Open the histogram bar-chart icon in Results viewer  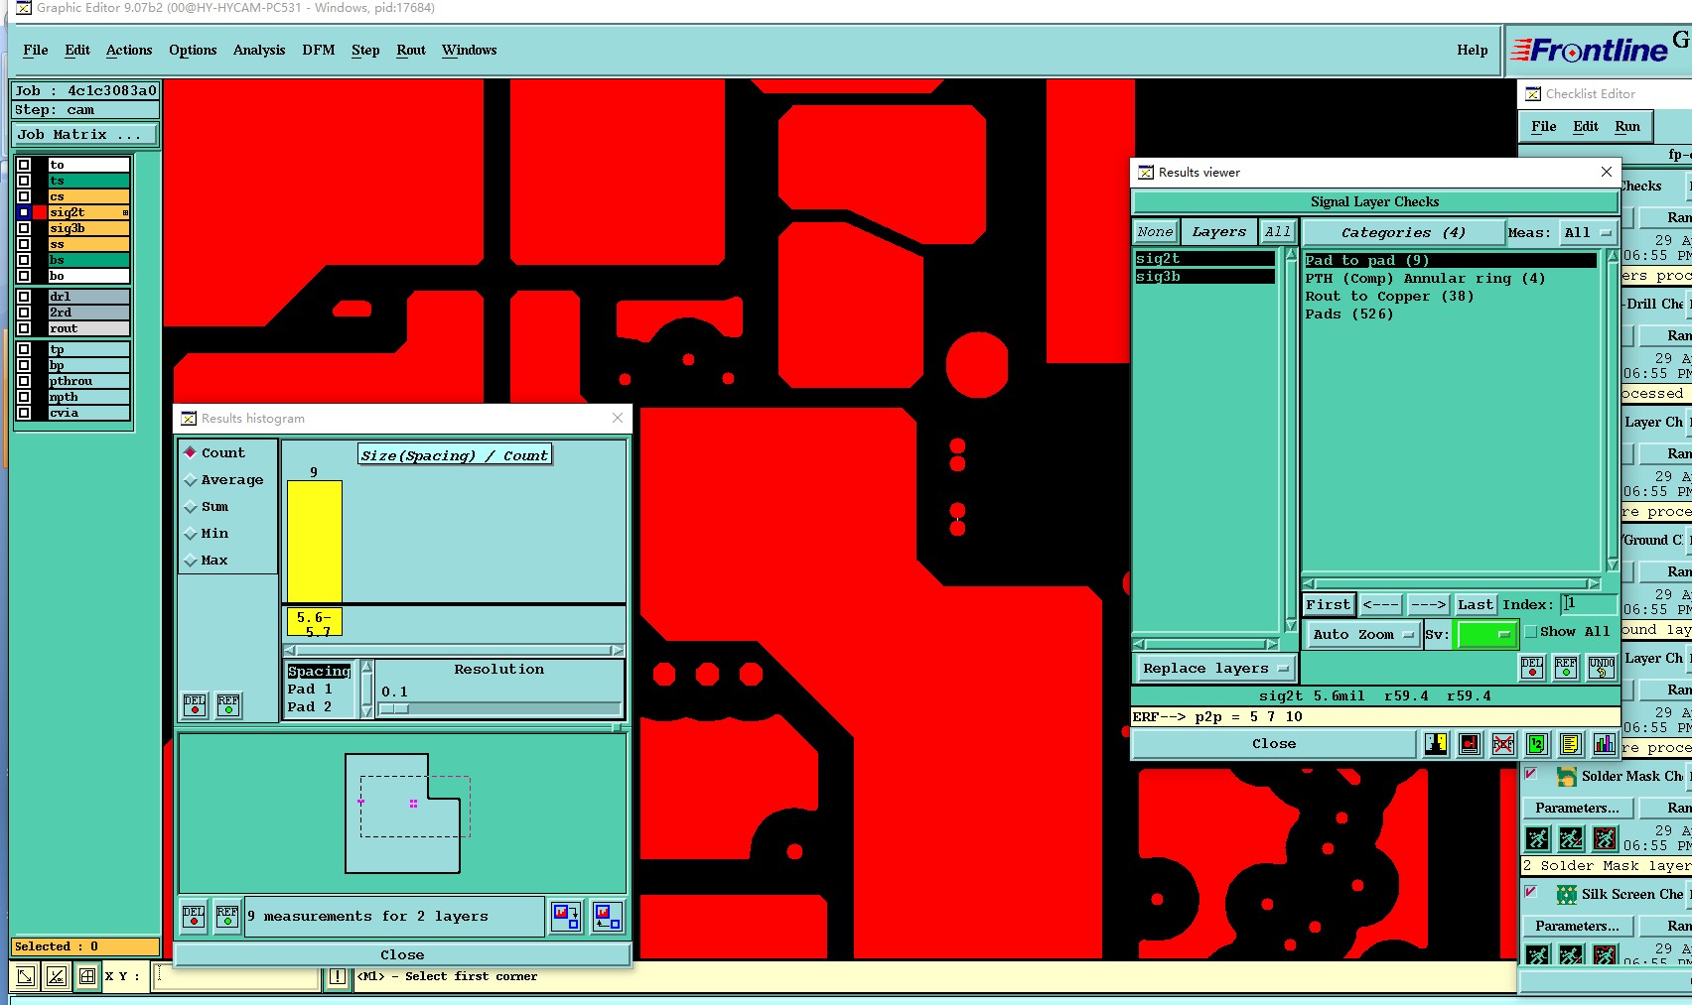click(1605, 744)
